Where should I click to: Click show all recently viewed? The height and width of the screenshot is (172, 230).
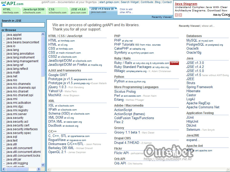pyautogui.click(x=208, y=26)
